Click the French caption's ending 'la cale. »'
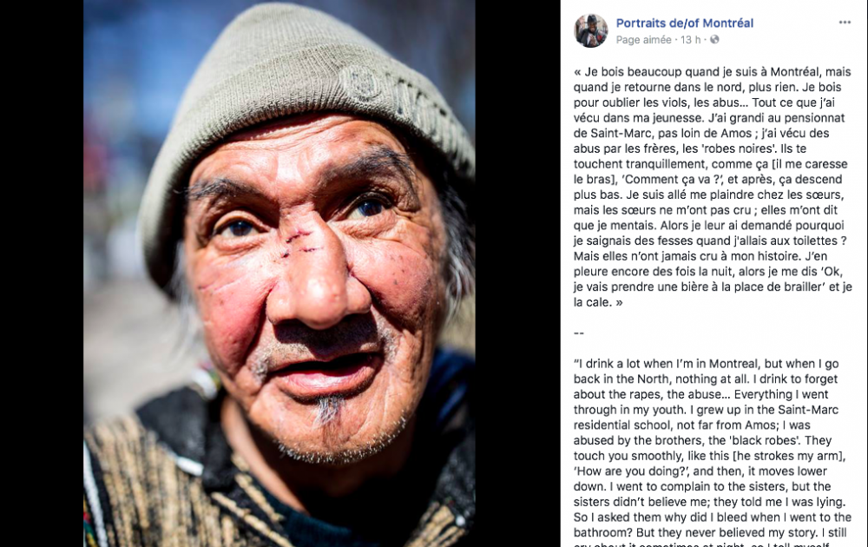 [598, 302]
